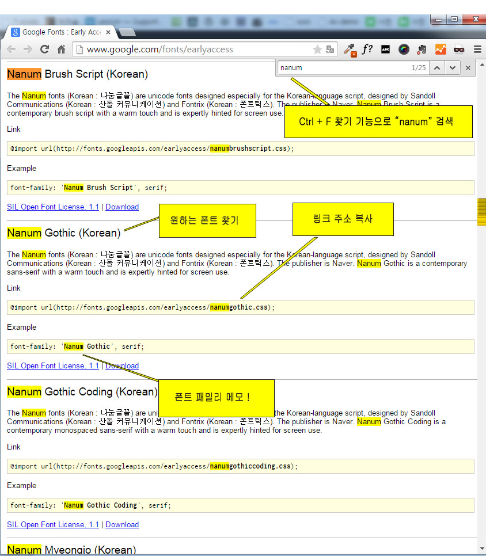Click the orange chart extension icon
The height and width of the screenshot is (556, 486).
[x=441, y=49]
